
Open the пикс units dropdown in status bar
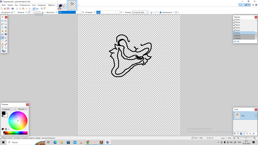[x=224, y=138]
